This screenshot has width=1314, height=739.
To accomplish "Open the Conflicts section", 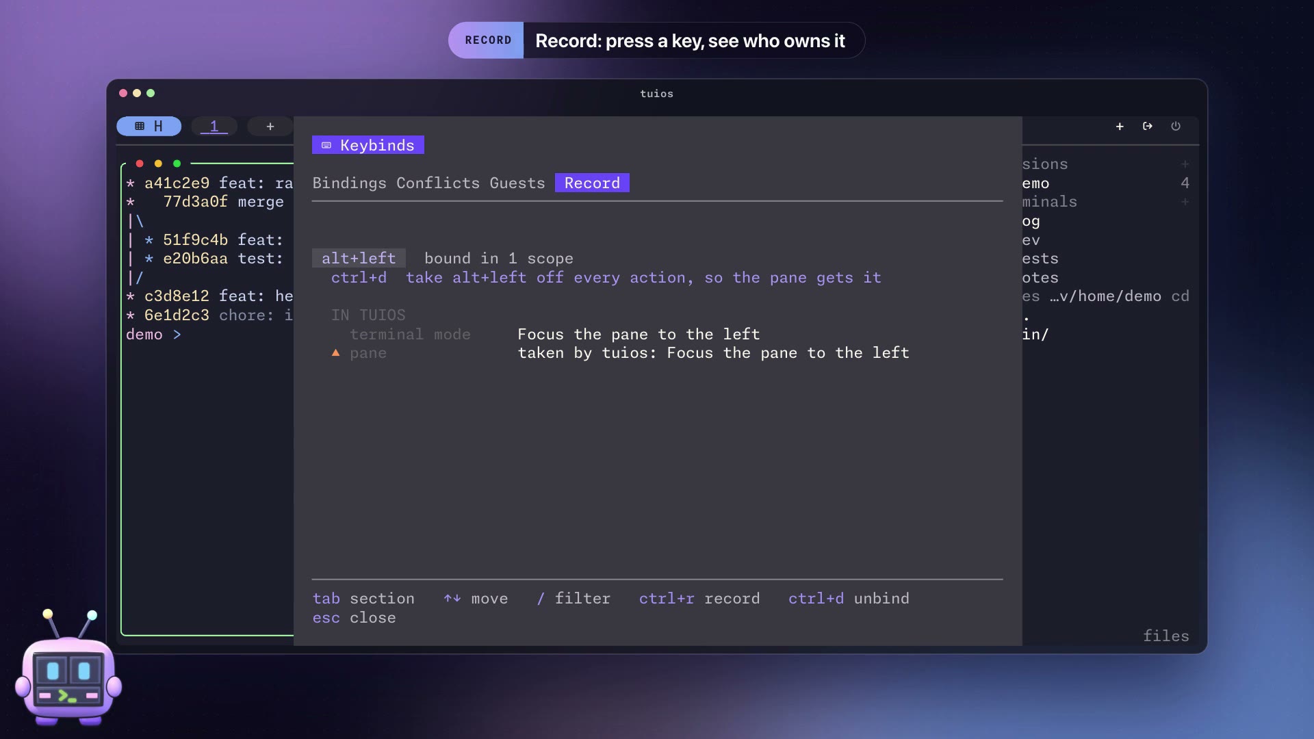I will point(438,183).
